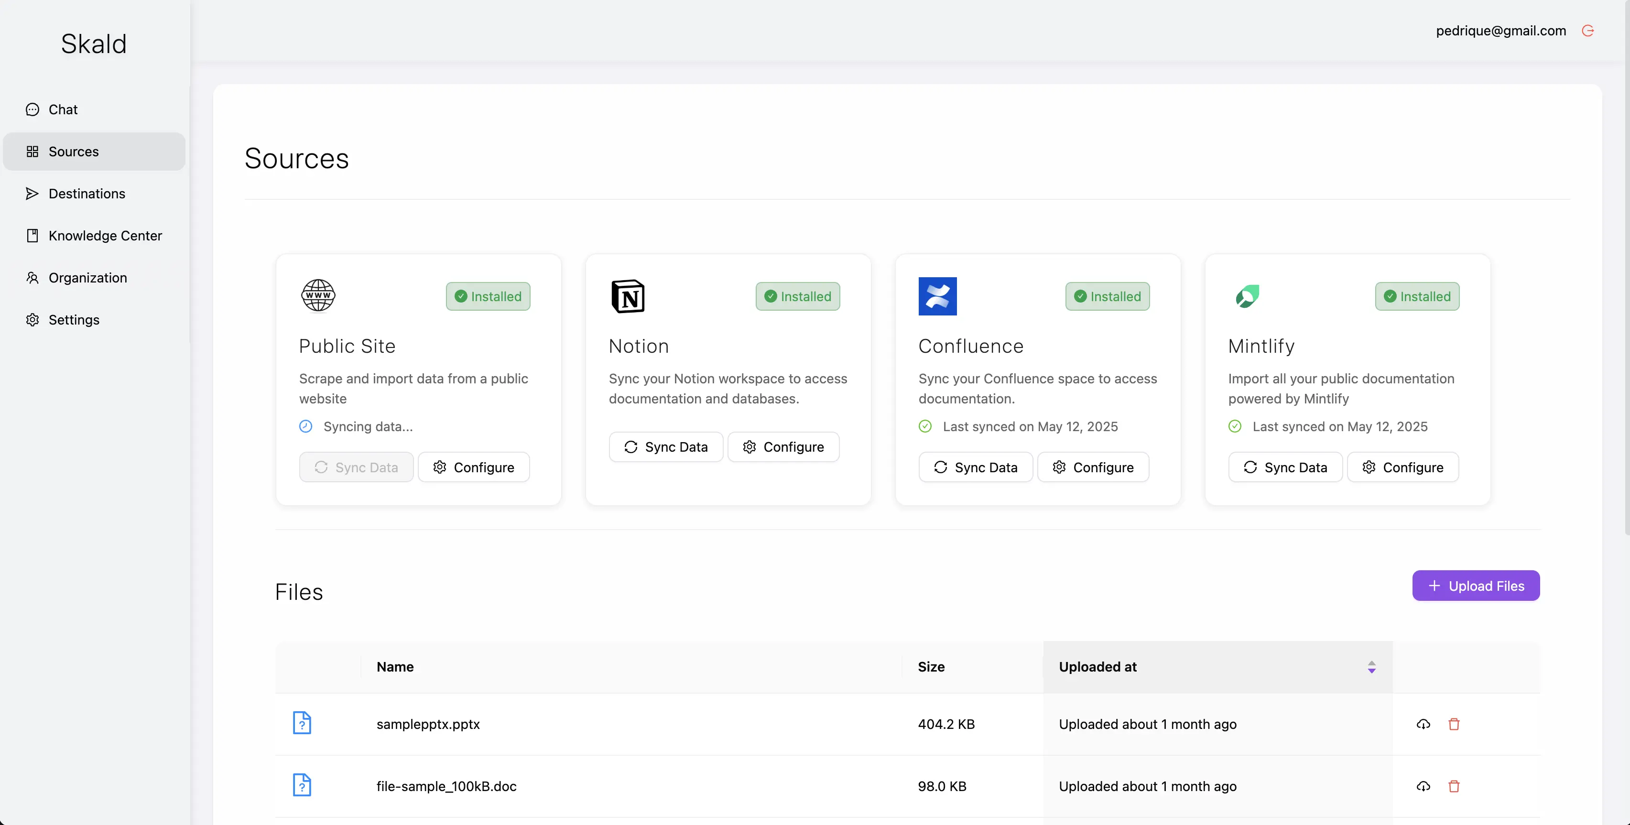Screen dimensions: 1630x825
Task: Configure the Confluence source
Action: [1093, 467]
